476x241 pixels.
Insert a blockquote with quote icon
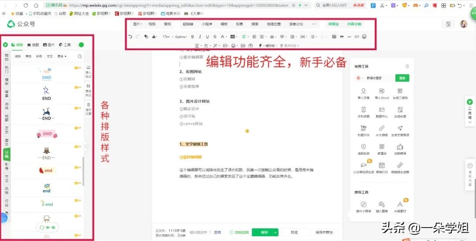pyautogui.click(x=342, y=37)
